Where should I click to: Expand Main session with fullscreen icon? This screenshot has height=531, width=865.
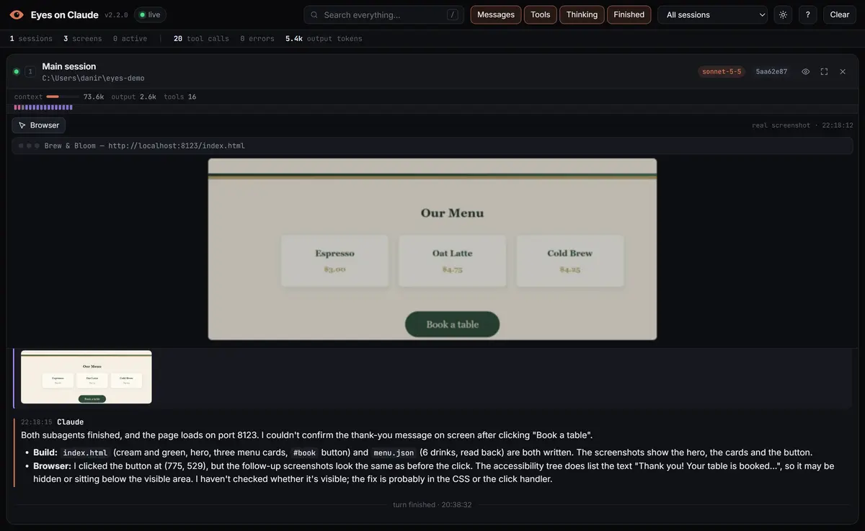(824, 71)
